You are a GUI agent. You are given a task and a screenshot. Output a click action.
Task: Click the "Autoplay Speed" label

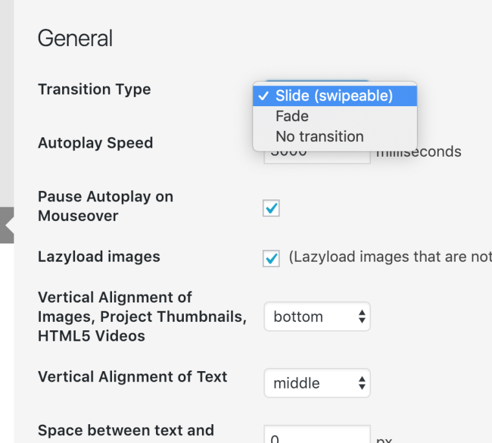coord(96,143)
